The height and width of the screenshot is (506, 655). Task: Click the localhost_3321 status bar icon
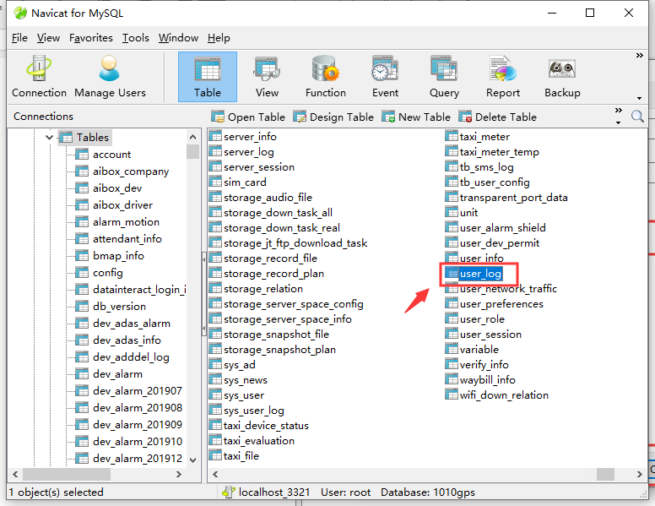[229, 492]
